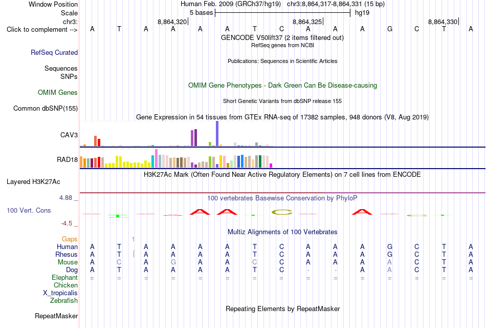Click the magenta last bar in RAD18 chart
This screenshot has width=486, height=328.
point(271,166)
